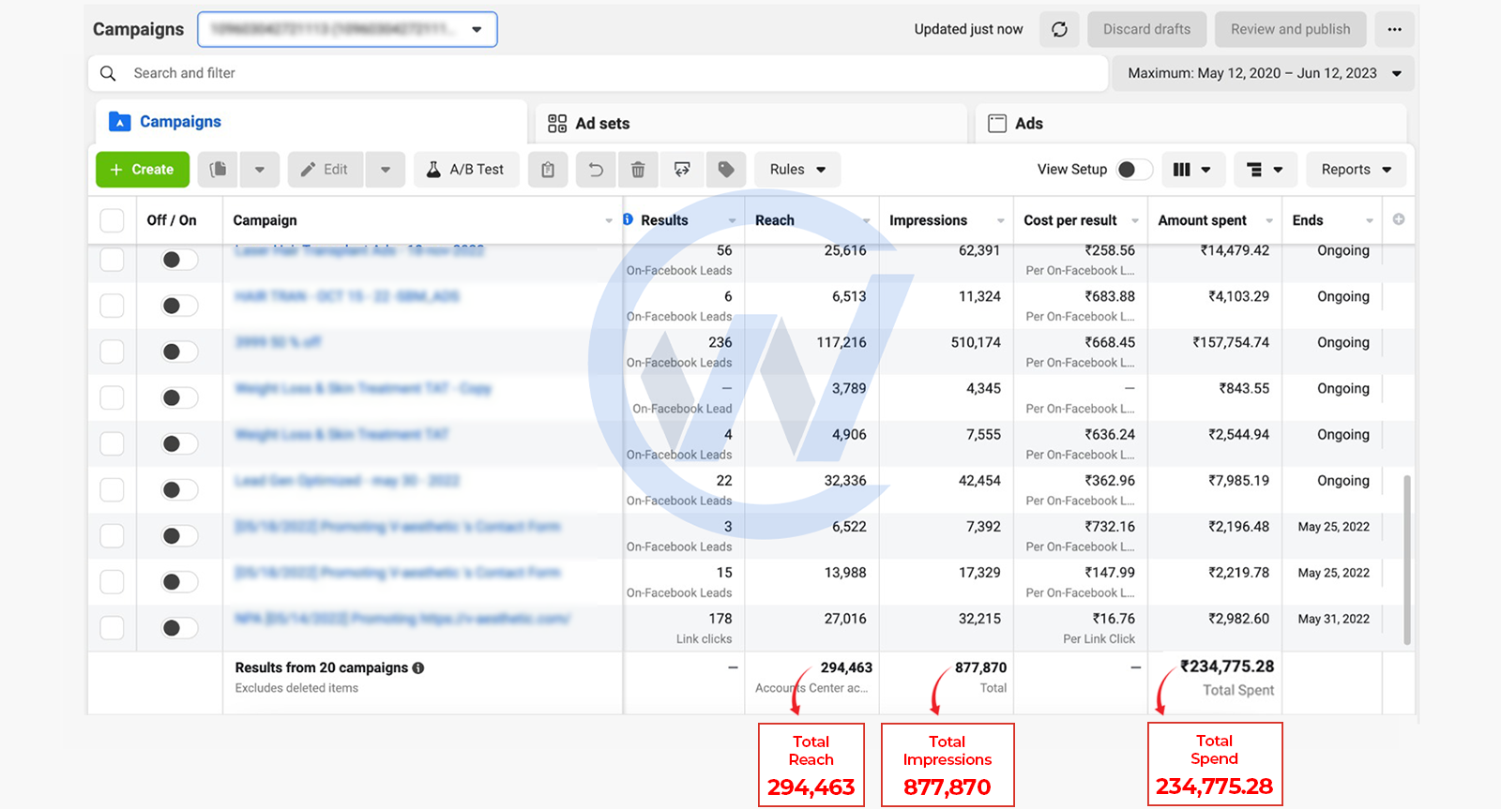This screenshot has height=809, width=1501.
Task: Click the clipboard paste icon in toolbar
Action: pyautogui.click(x=548, y=170)
